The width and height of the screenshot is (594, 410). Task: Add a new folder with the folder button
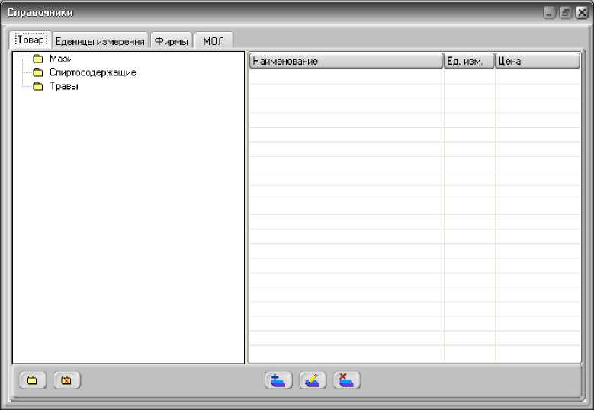pos(33,380)
